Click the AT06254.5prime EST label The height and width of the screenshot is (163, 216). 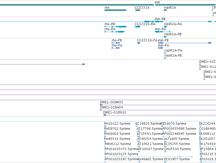[150, 139]
